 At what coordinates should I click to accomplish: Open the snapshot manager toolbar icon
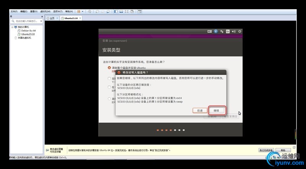(108, 11)
